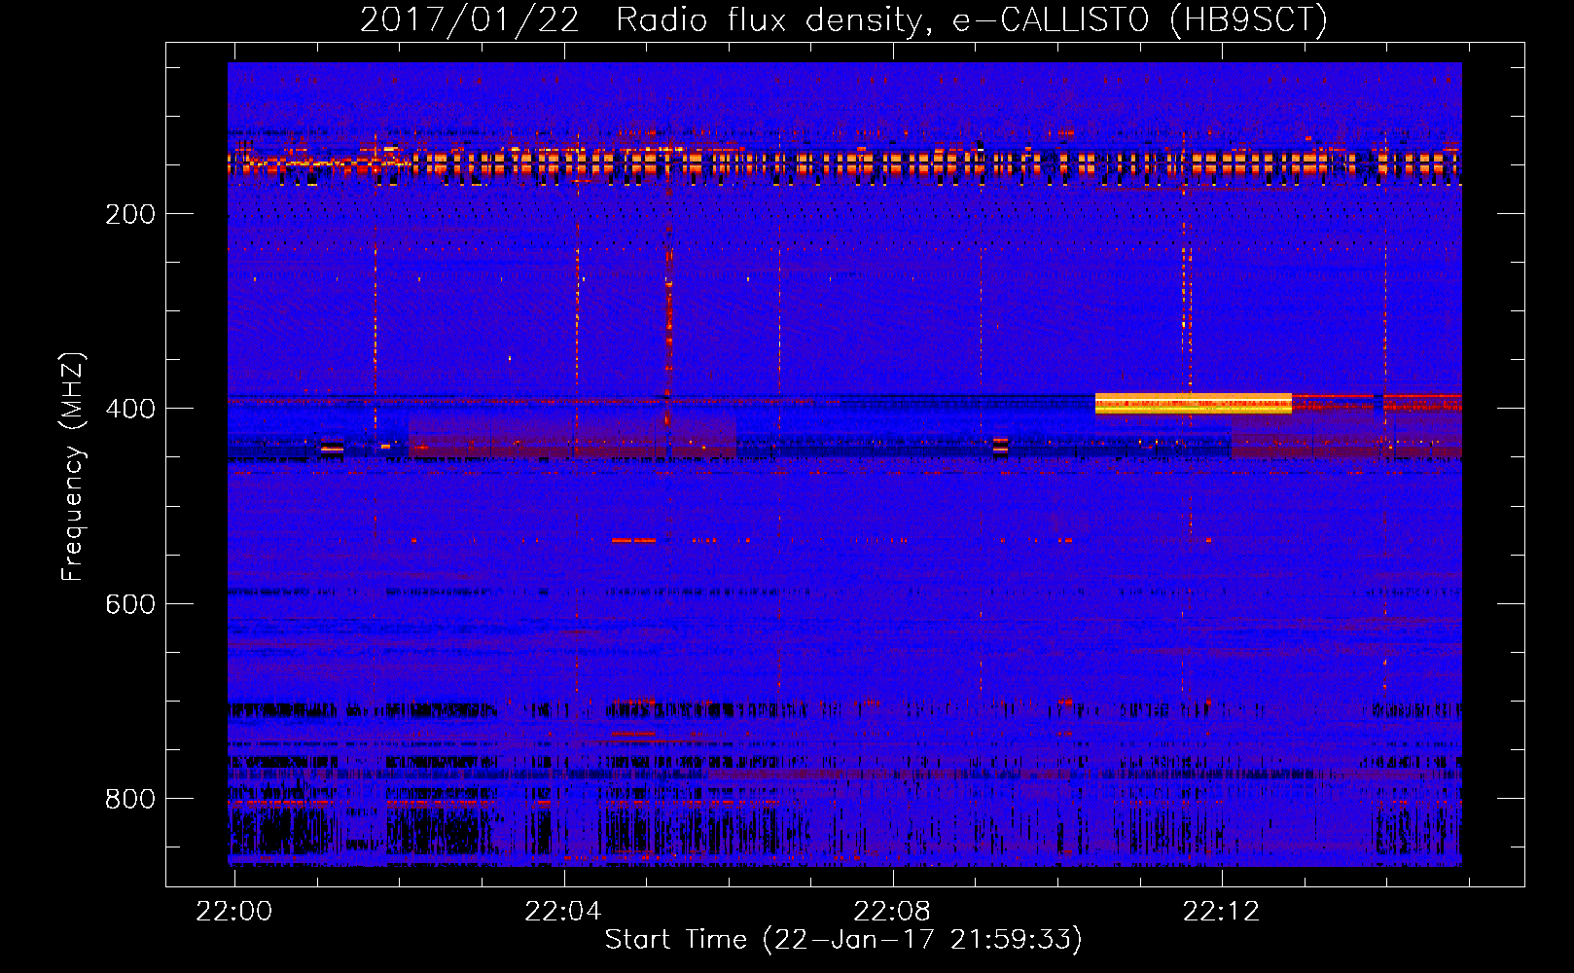This screenshot has height=973, width=1574.
Task: Click the 22:04 time tick label
Action: (563, 912)
